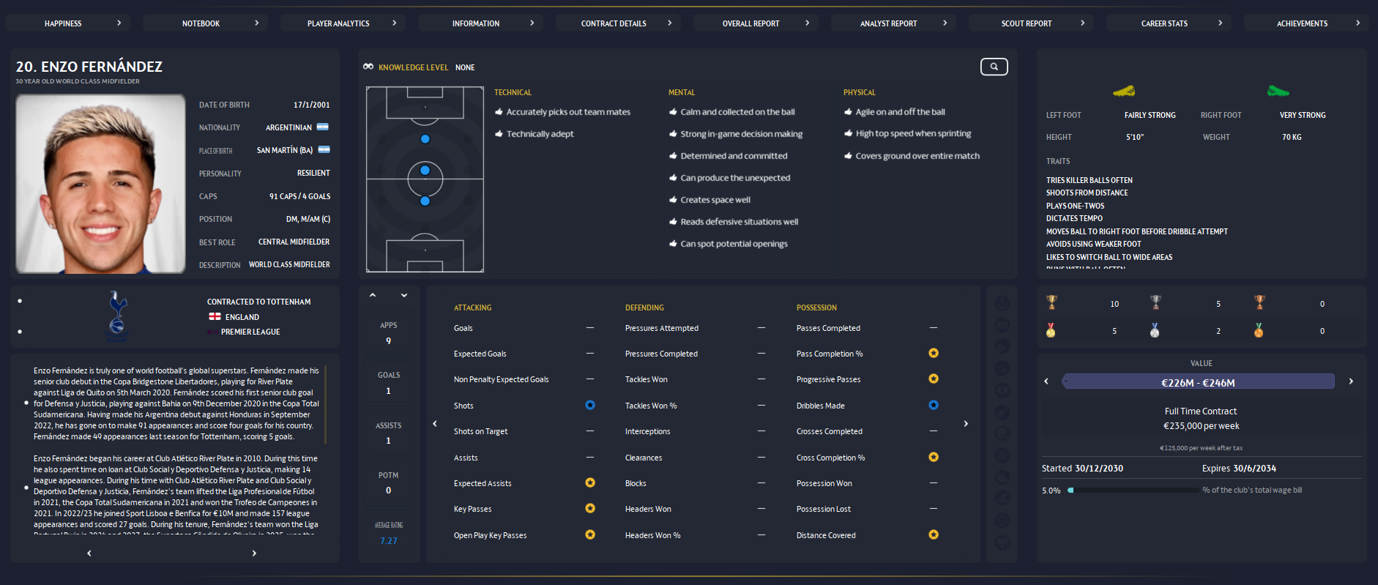Click the Full Time Contract wage box
This screenshot has height=585, width=1378.
(x=1201, y=419)
